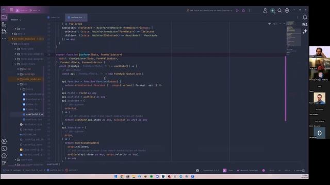Expand the media folder
The image size is (330, 185).
[x=12, y=34]
